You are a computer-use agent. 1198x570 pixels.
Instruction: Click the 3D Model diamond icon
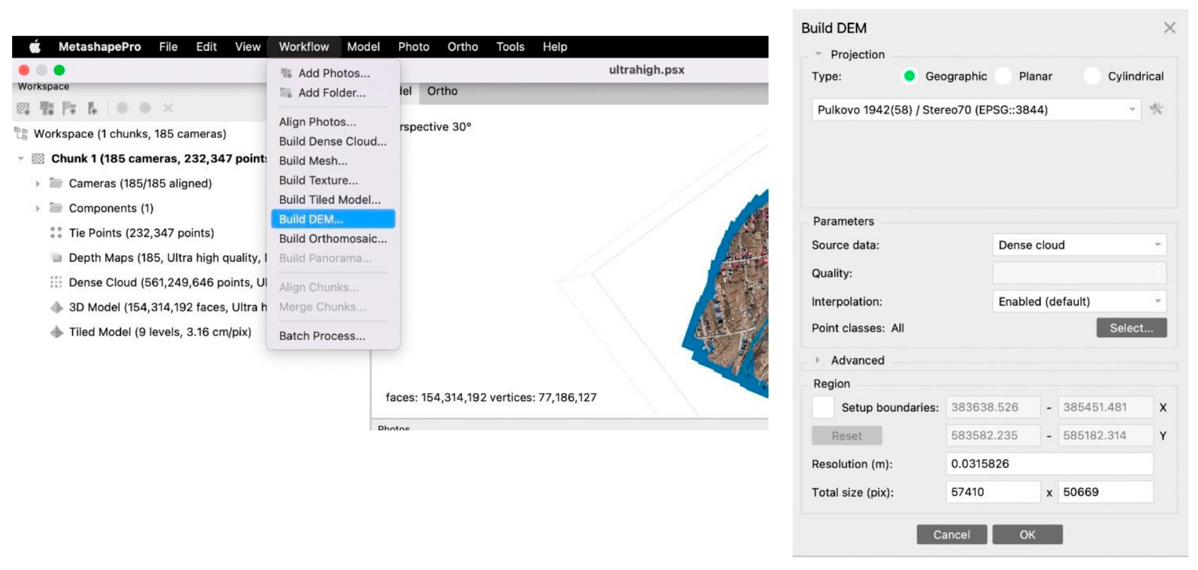coord(56,307)
